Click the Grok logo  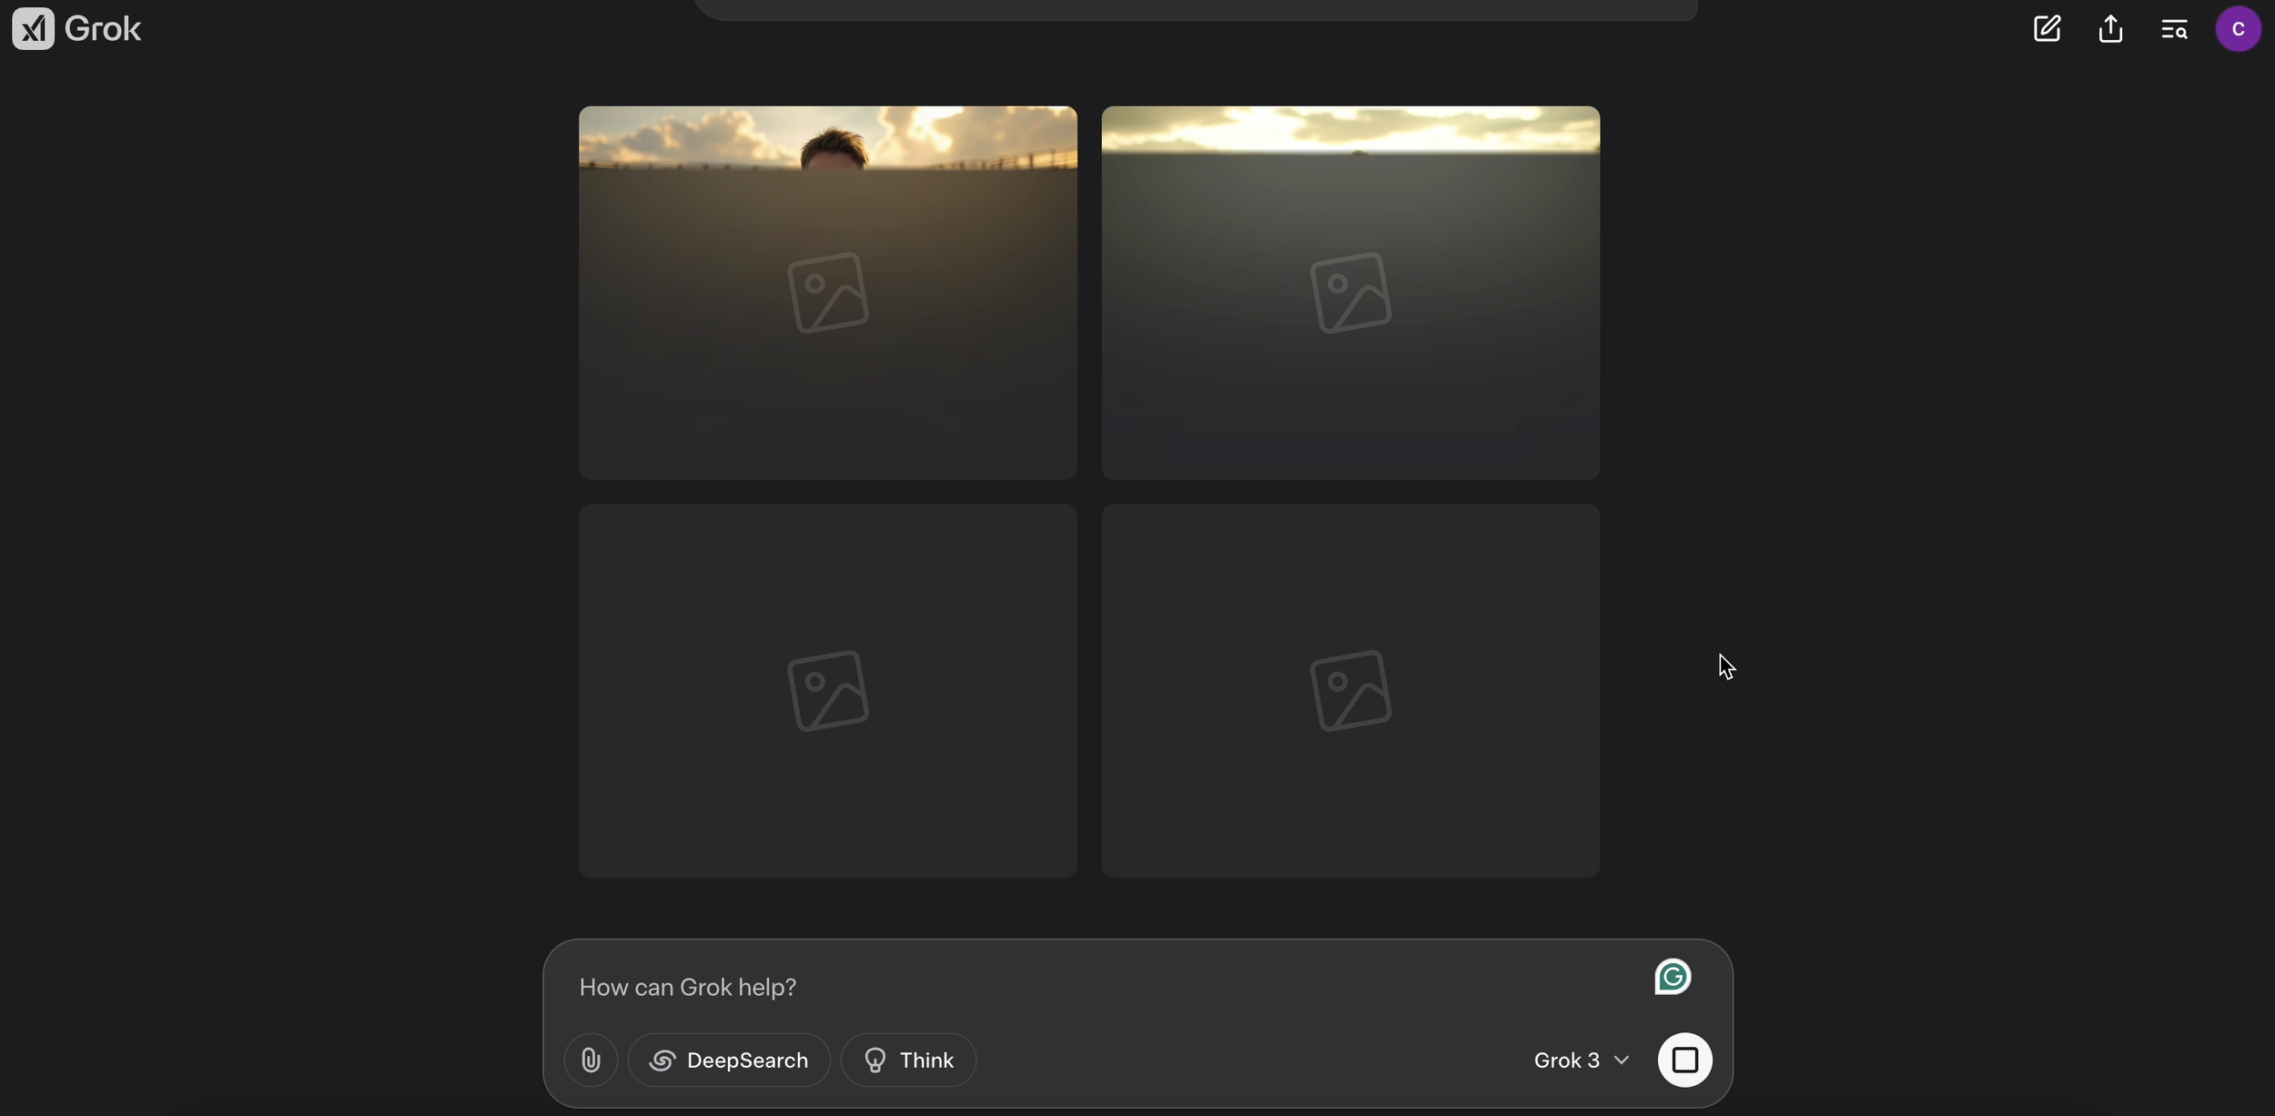[76, 28]
